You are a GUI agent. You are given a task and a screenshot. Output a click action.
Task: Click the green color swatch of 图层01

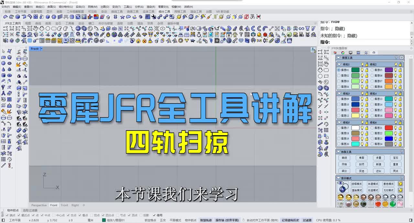(355, 70)
